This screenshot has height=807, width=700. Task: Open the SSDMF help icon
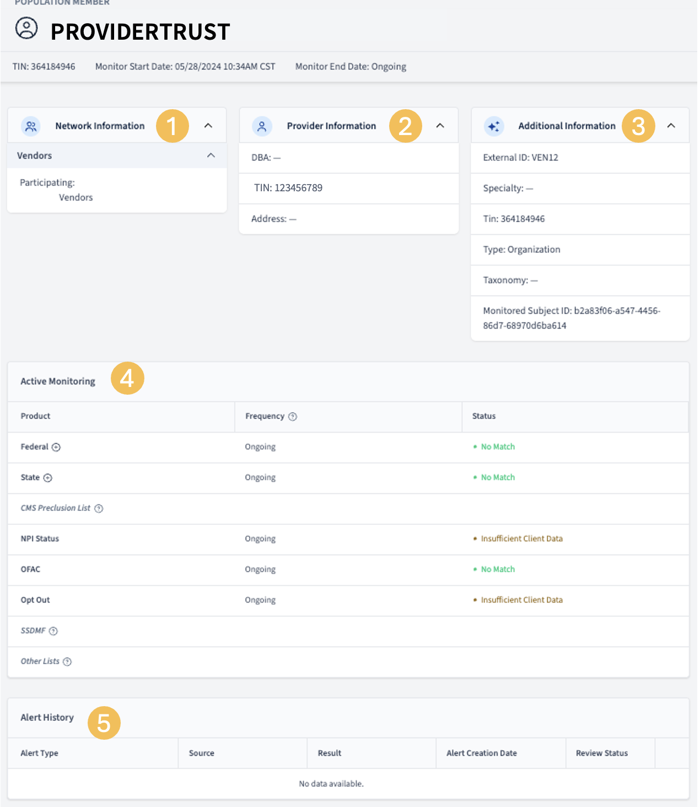(x=53, y=631)
